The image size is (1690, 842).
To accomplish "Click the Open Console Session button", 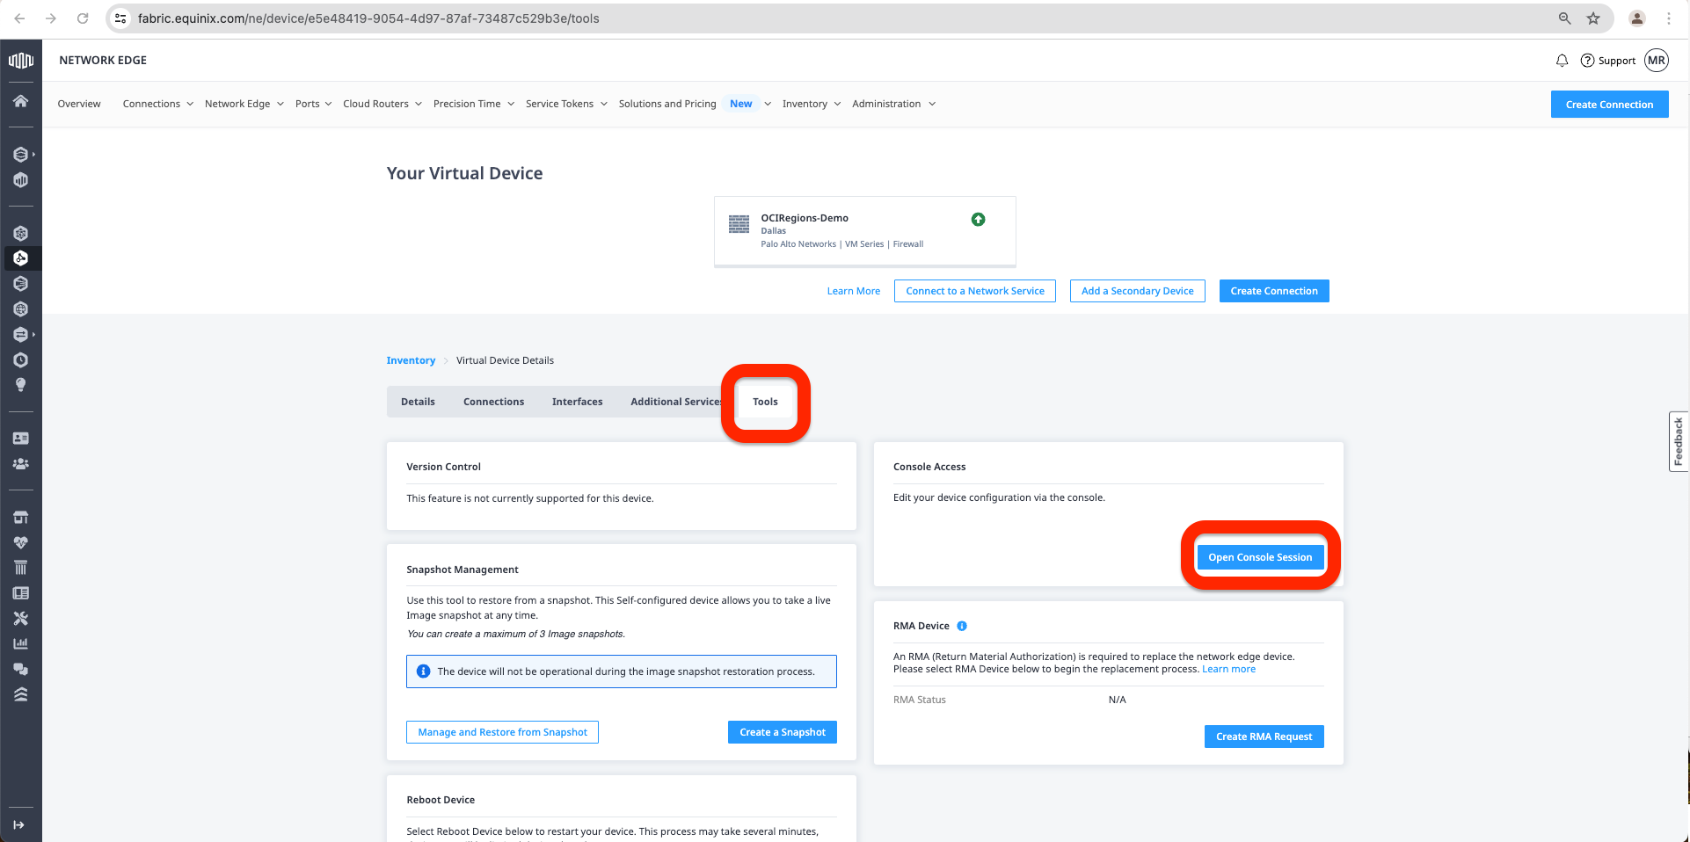I will pos(1260,557).
